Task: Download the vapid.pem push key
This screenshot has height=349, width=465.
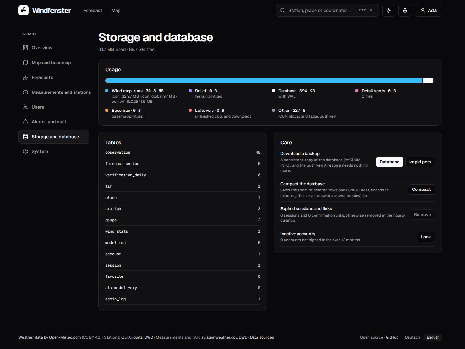Action: tap(420, 162)
